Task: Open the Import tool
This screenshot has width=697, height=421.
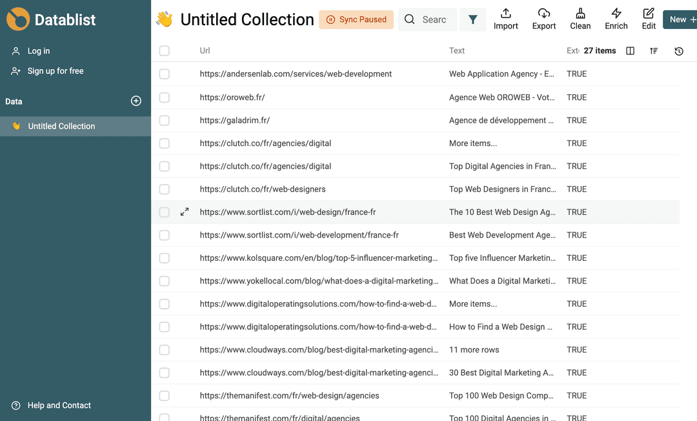Action: [506, 19]
